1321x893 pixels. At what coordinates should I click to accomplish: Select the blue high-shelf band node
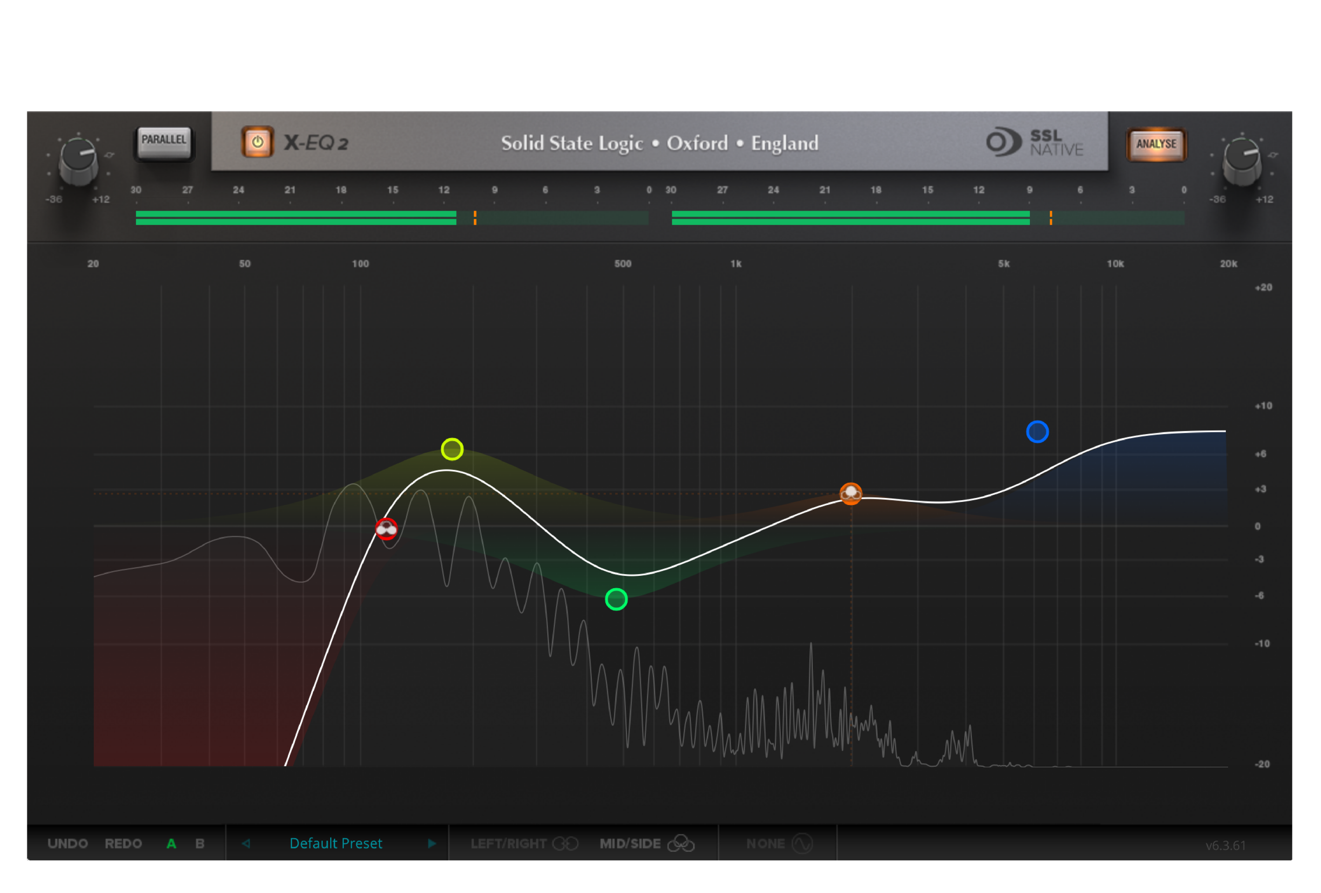tap(1038, 432)
